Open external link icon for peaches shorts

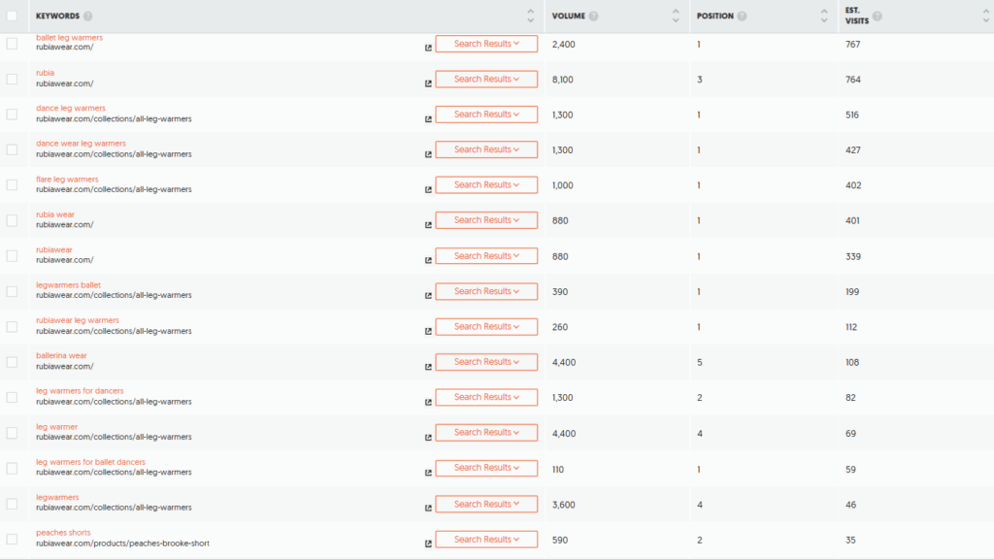click(x=428, y=543)
